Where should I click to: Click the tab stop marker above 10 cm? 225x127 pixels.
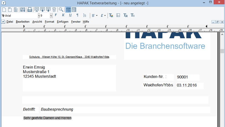[x=126, y=26]
